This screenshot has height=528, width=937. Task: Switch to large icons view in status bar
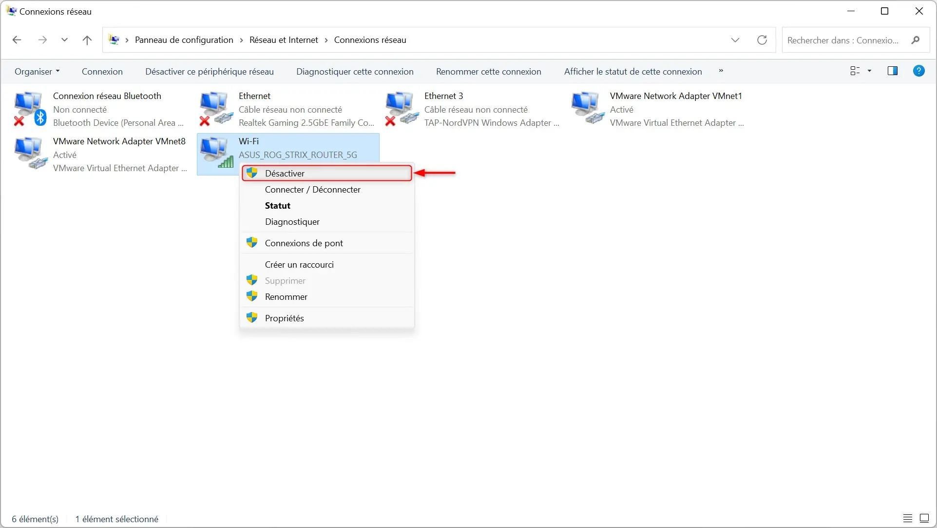coord(924,518)
